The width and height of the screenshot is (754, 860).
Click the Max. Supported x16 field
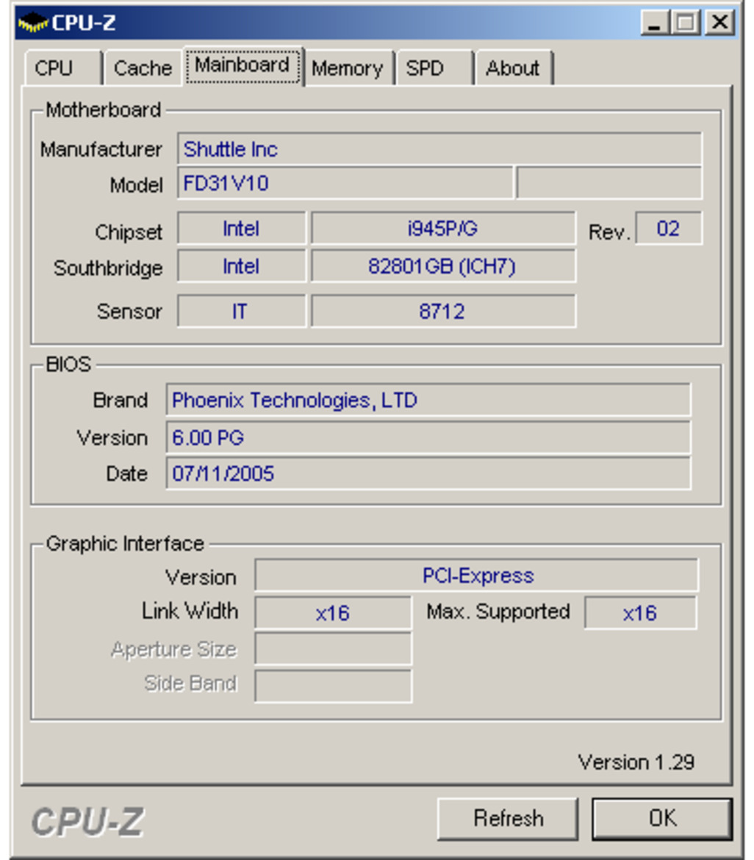tap(639, 613)
